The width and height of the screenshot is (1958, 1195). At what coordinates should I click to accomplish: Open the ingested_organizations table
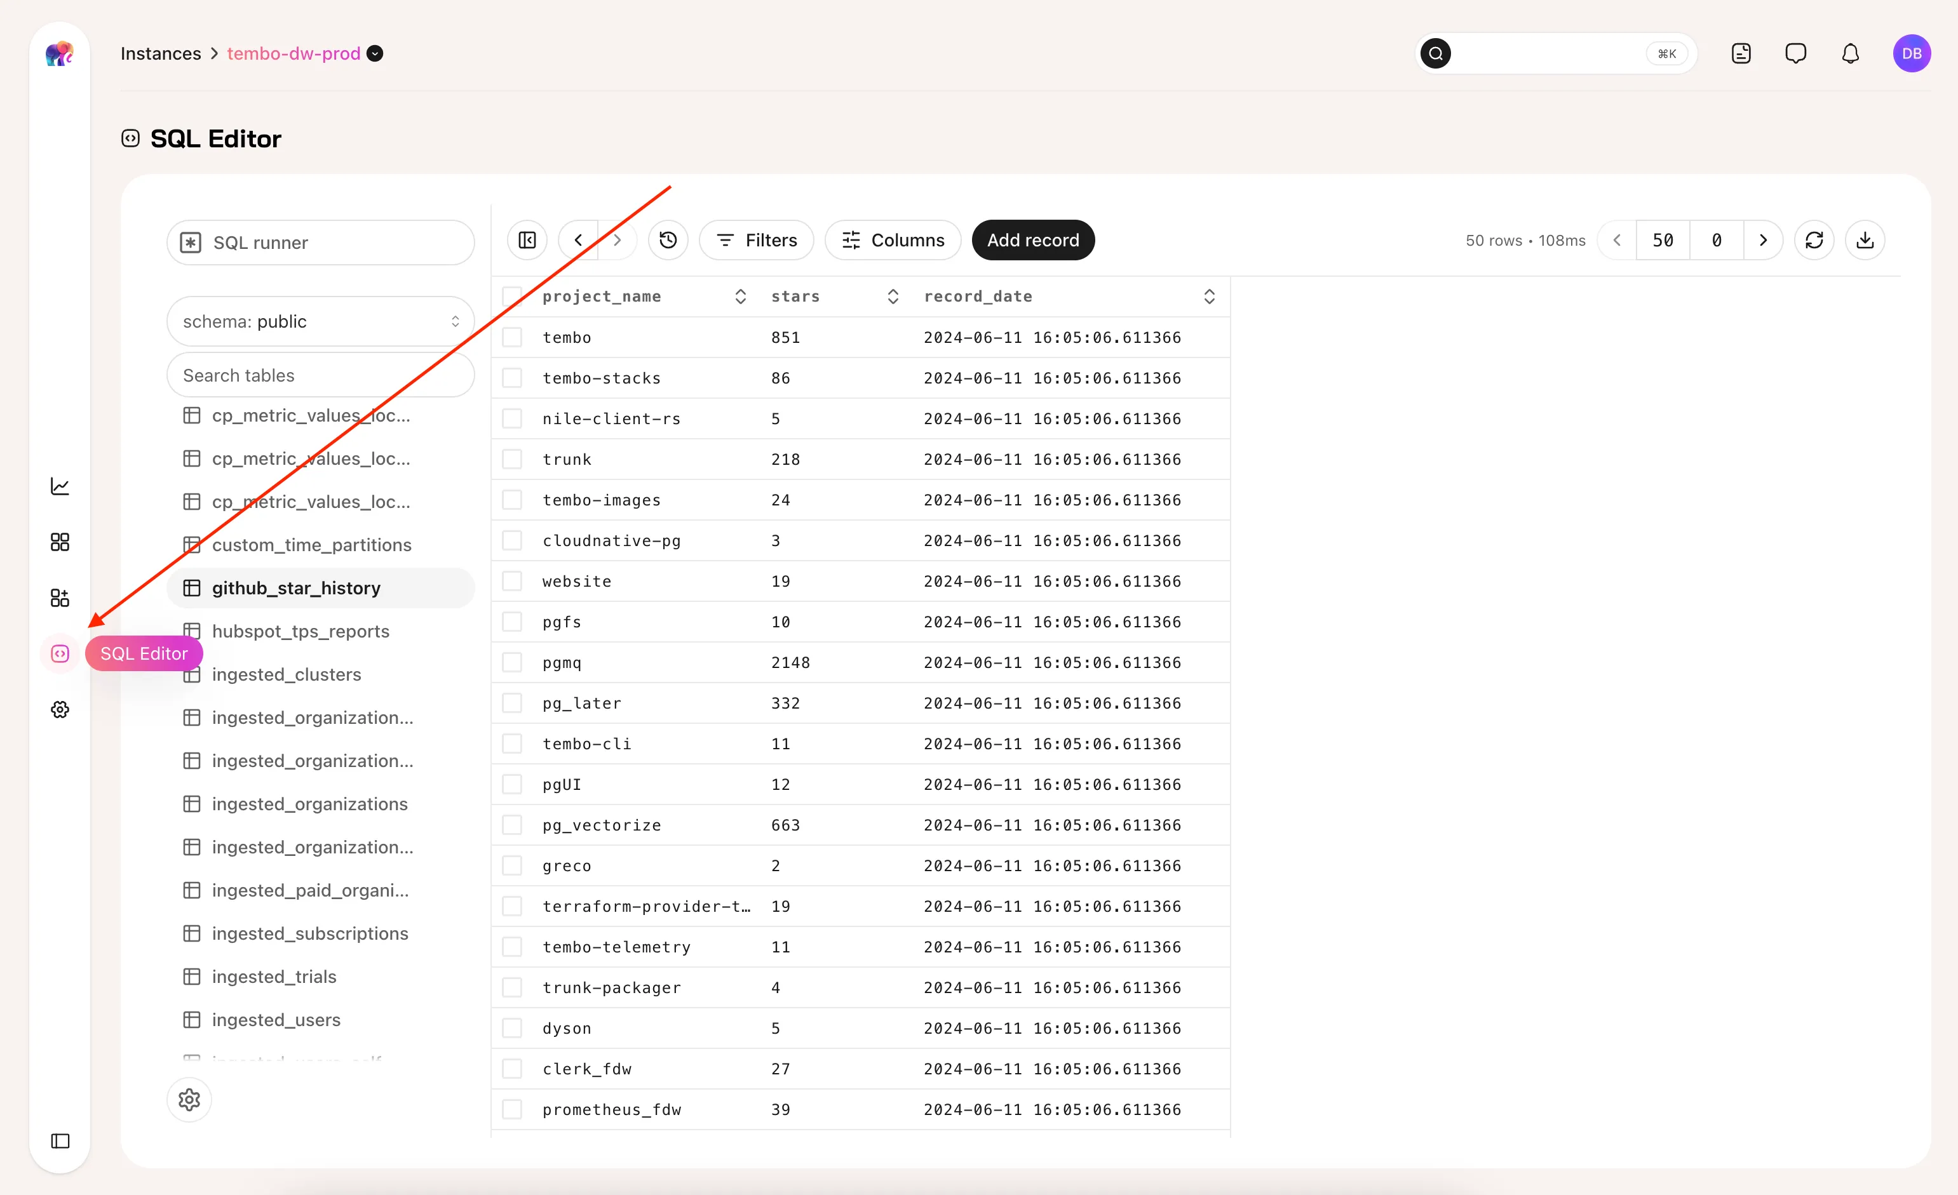(x=320, y=804)
